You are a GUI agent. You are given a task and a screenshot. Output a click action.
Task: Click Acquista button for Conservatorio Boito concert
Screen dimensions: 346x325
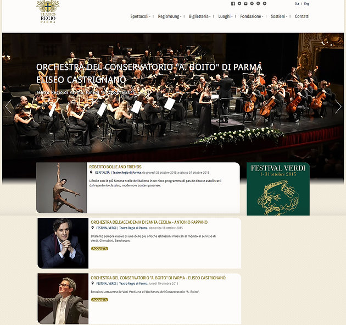click(99, 300)
